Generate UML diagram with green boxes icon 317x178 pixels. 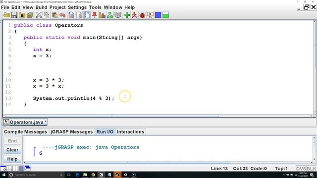point(110,15)
